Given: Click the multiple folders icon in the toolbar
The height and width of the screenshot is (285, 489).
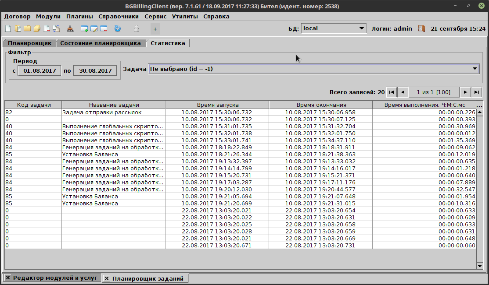Looking at the screenshot, I should click(37, 28).
